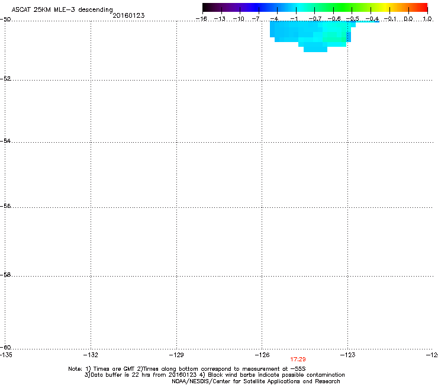Click the -54 latitude axis label
The height and width of the screenshot is (385, 438).
pos(5,140)
